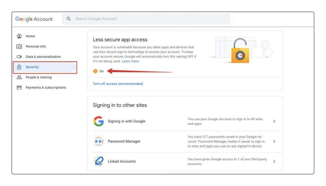This screenshot has height=186, width=326.
Task: Click the Password Manager asterisk icon
Action: 99,141
